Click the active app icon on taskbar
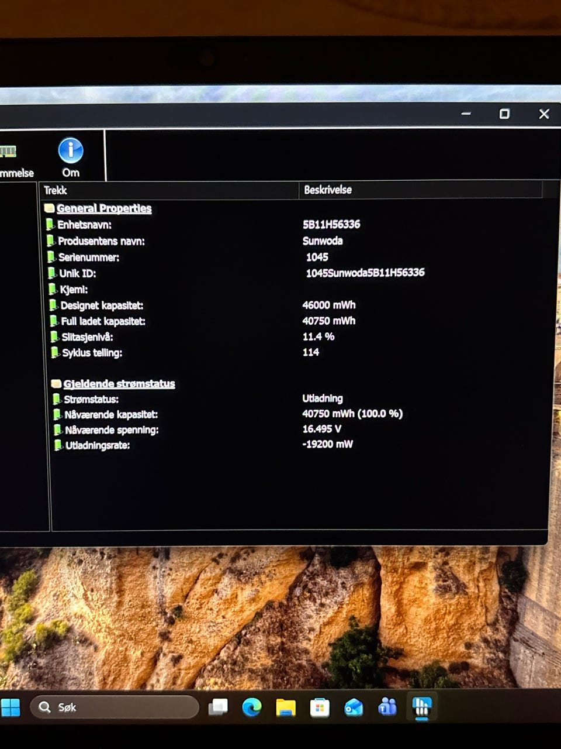Image resolution: width=561 pixels, height=749 pixels. [422, 707]
